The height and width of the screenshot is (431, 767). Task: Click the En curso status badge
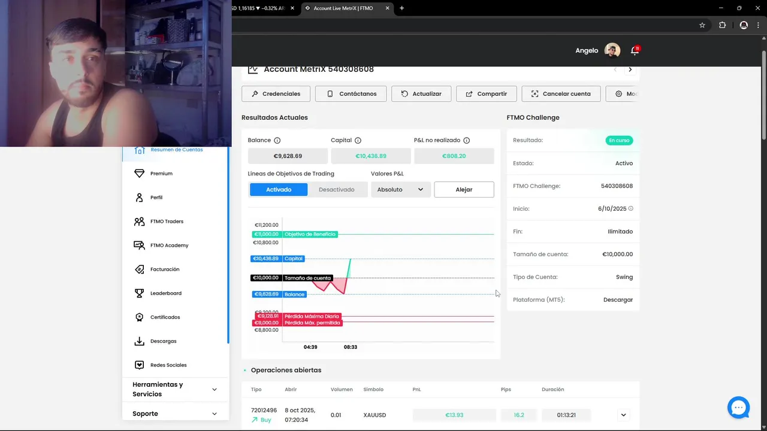coord(619,141)
